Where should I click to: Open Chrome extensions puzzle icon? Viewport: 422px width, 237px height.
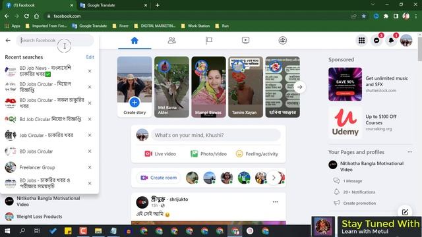pyautogui.click(x=386, y=16)
